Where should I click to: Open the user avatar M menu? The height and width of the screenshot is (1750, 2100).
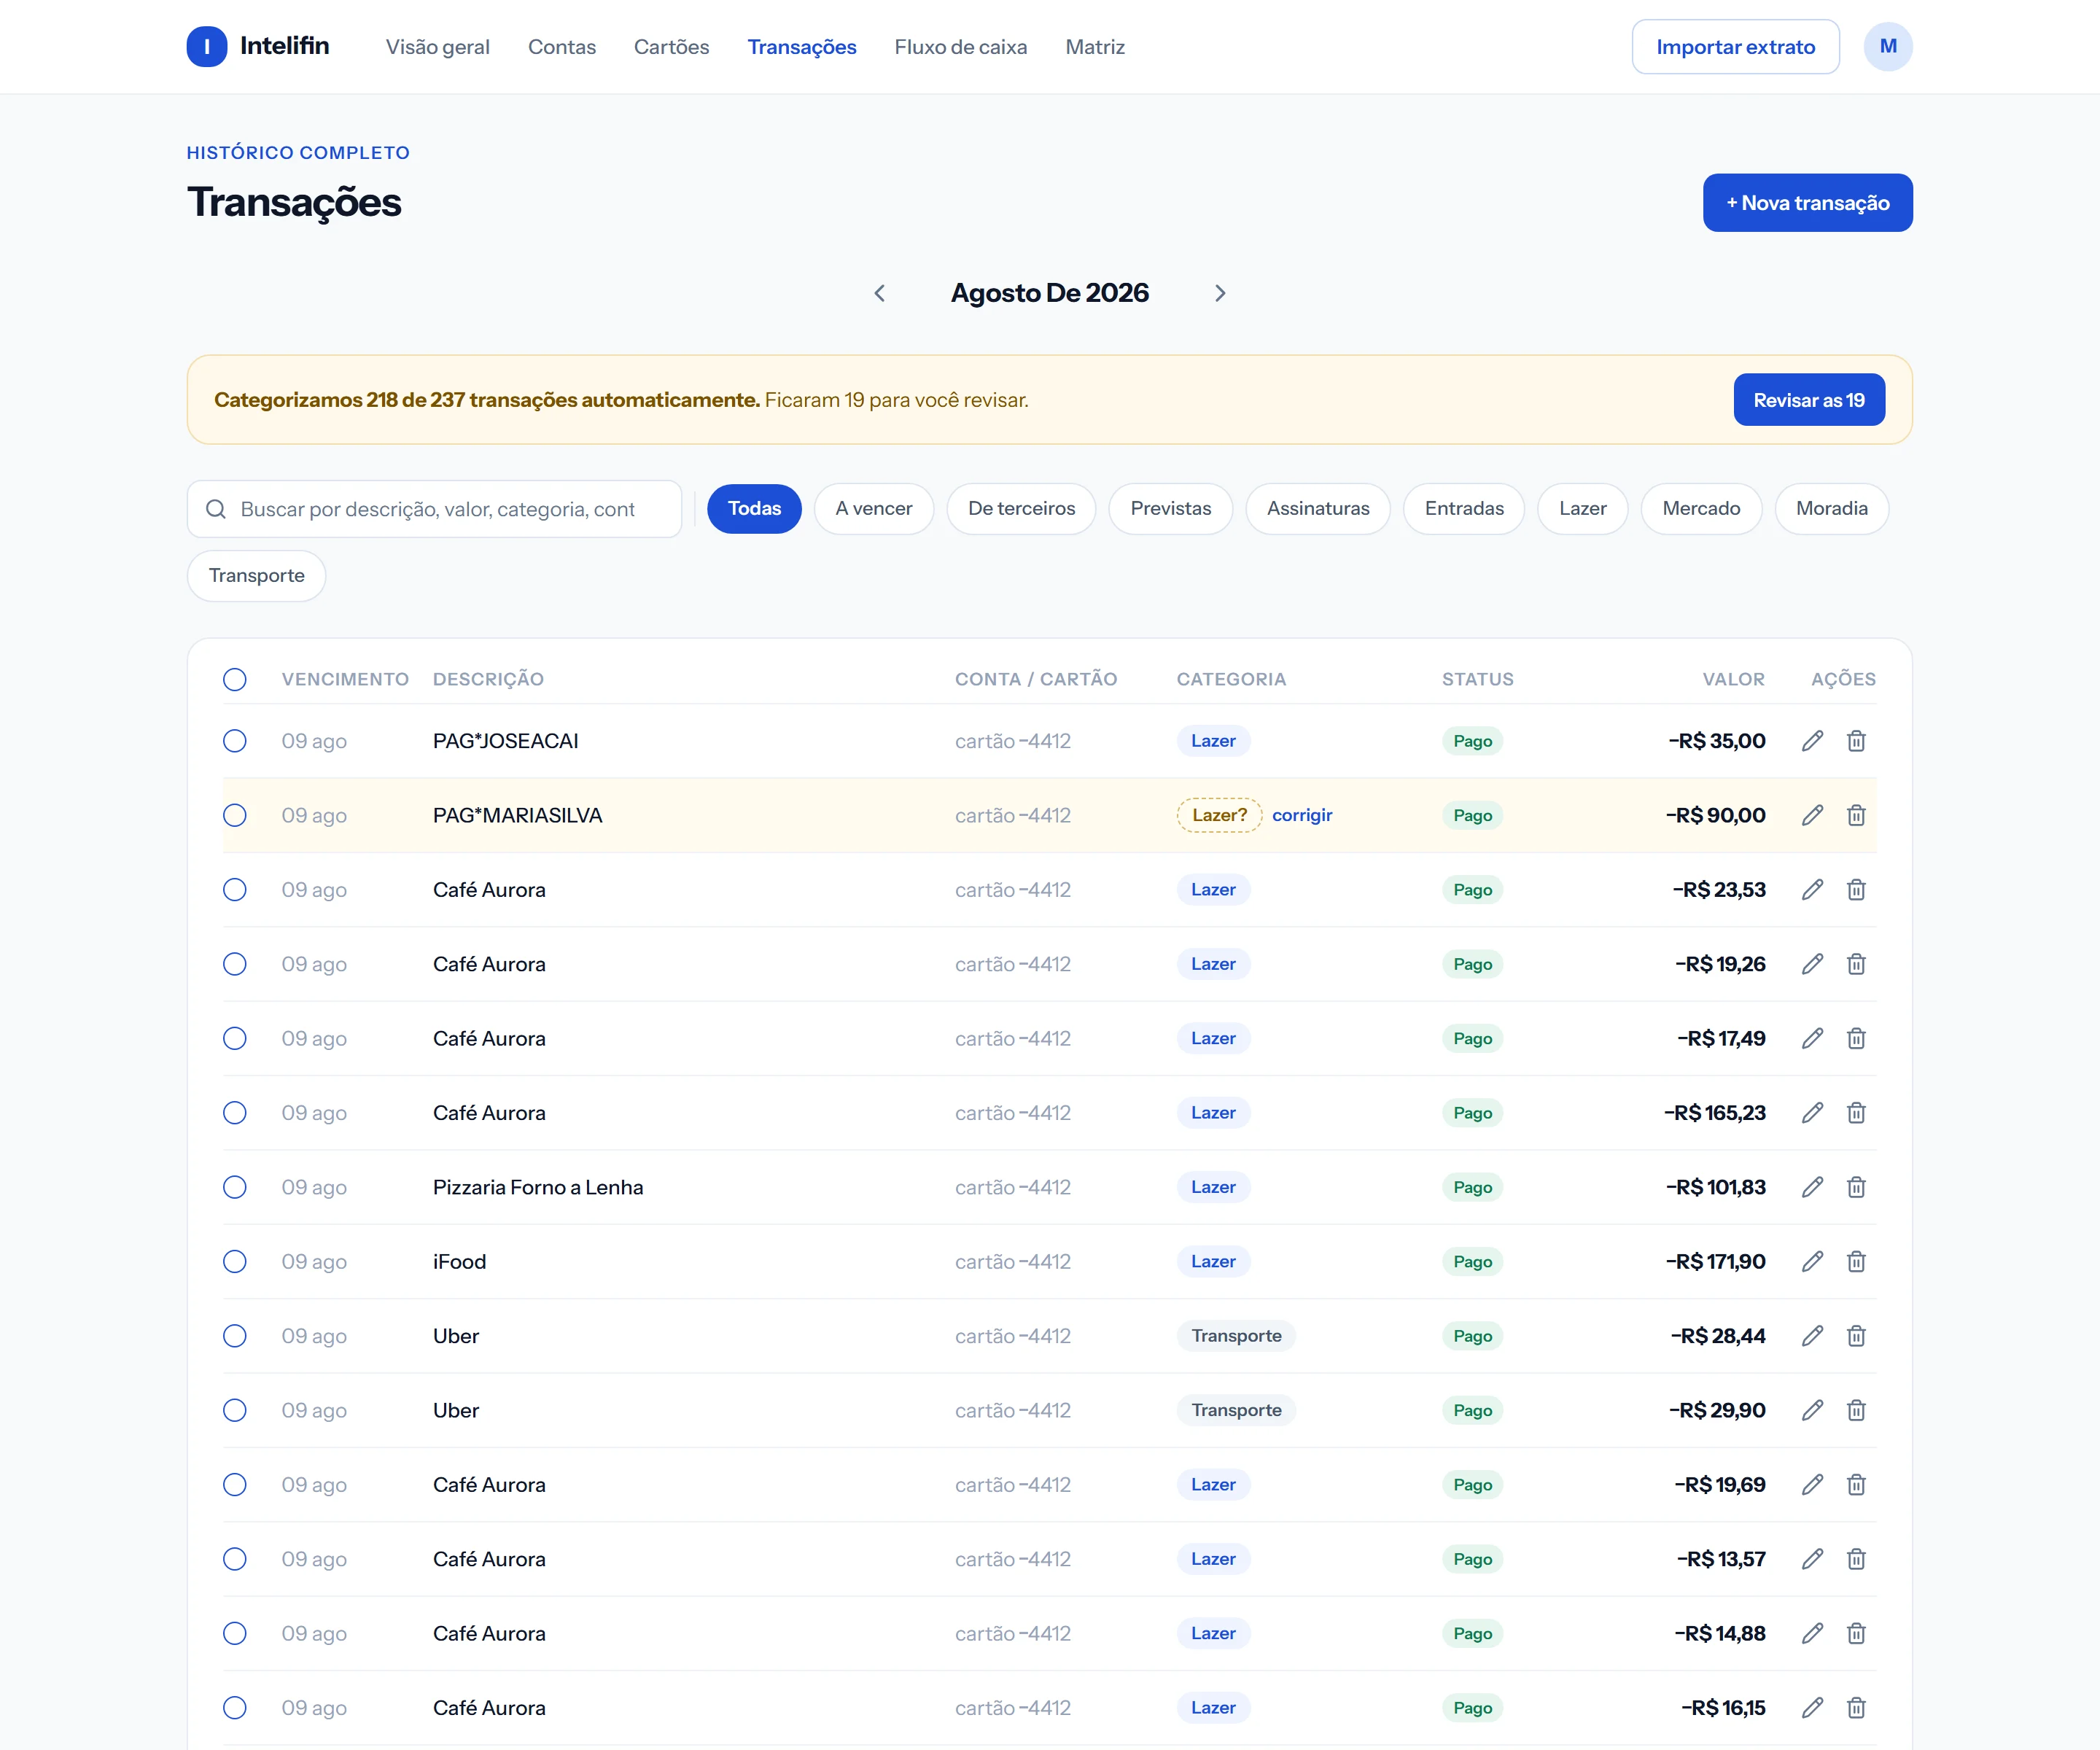coord(1888,47)
